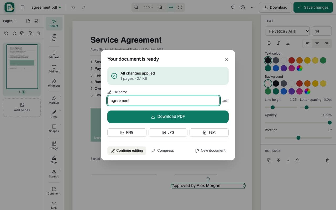Open the search tool
This screenshot has width=336, height=210.
click(233, 7)
